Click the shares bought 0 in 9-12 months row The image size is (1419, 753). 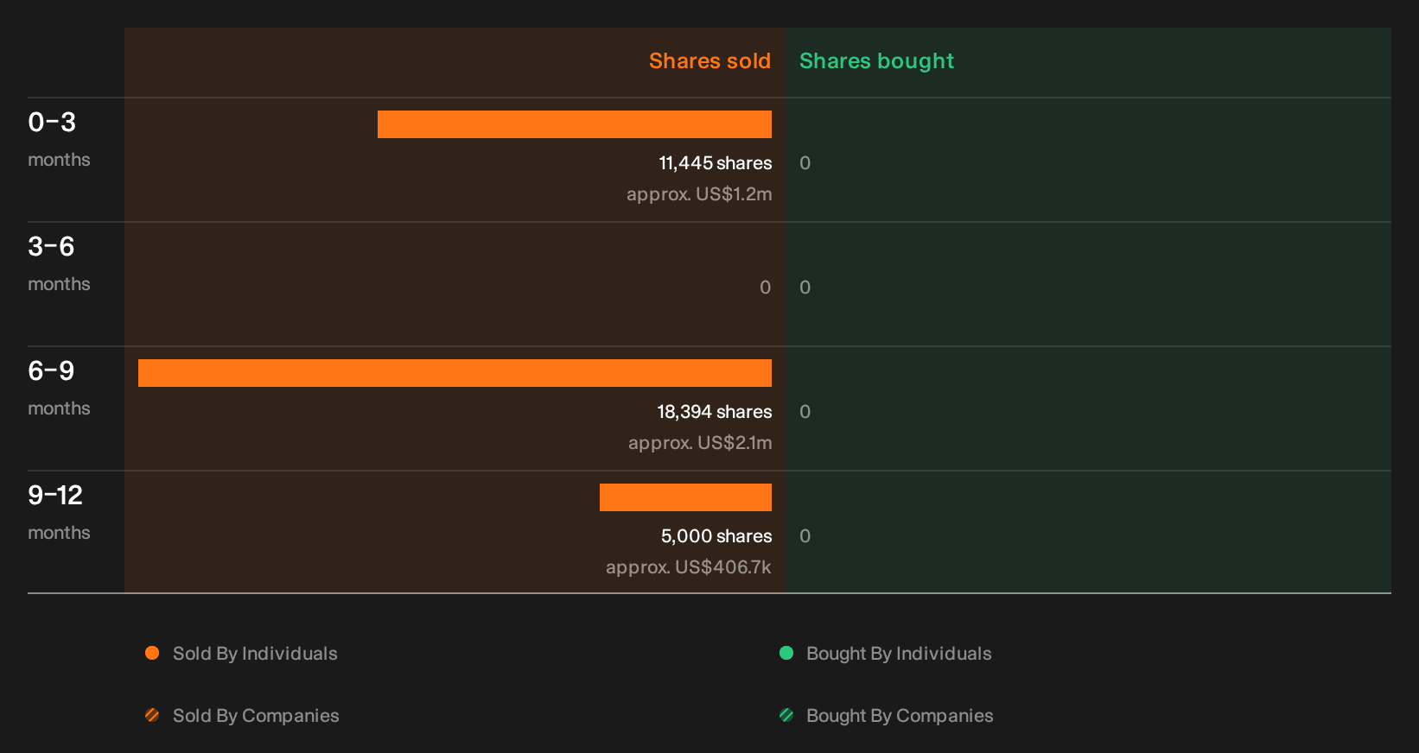(805, 536)
